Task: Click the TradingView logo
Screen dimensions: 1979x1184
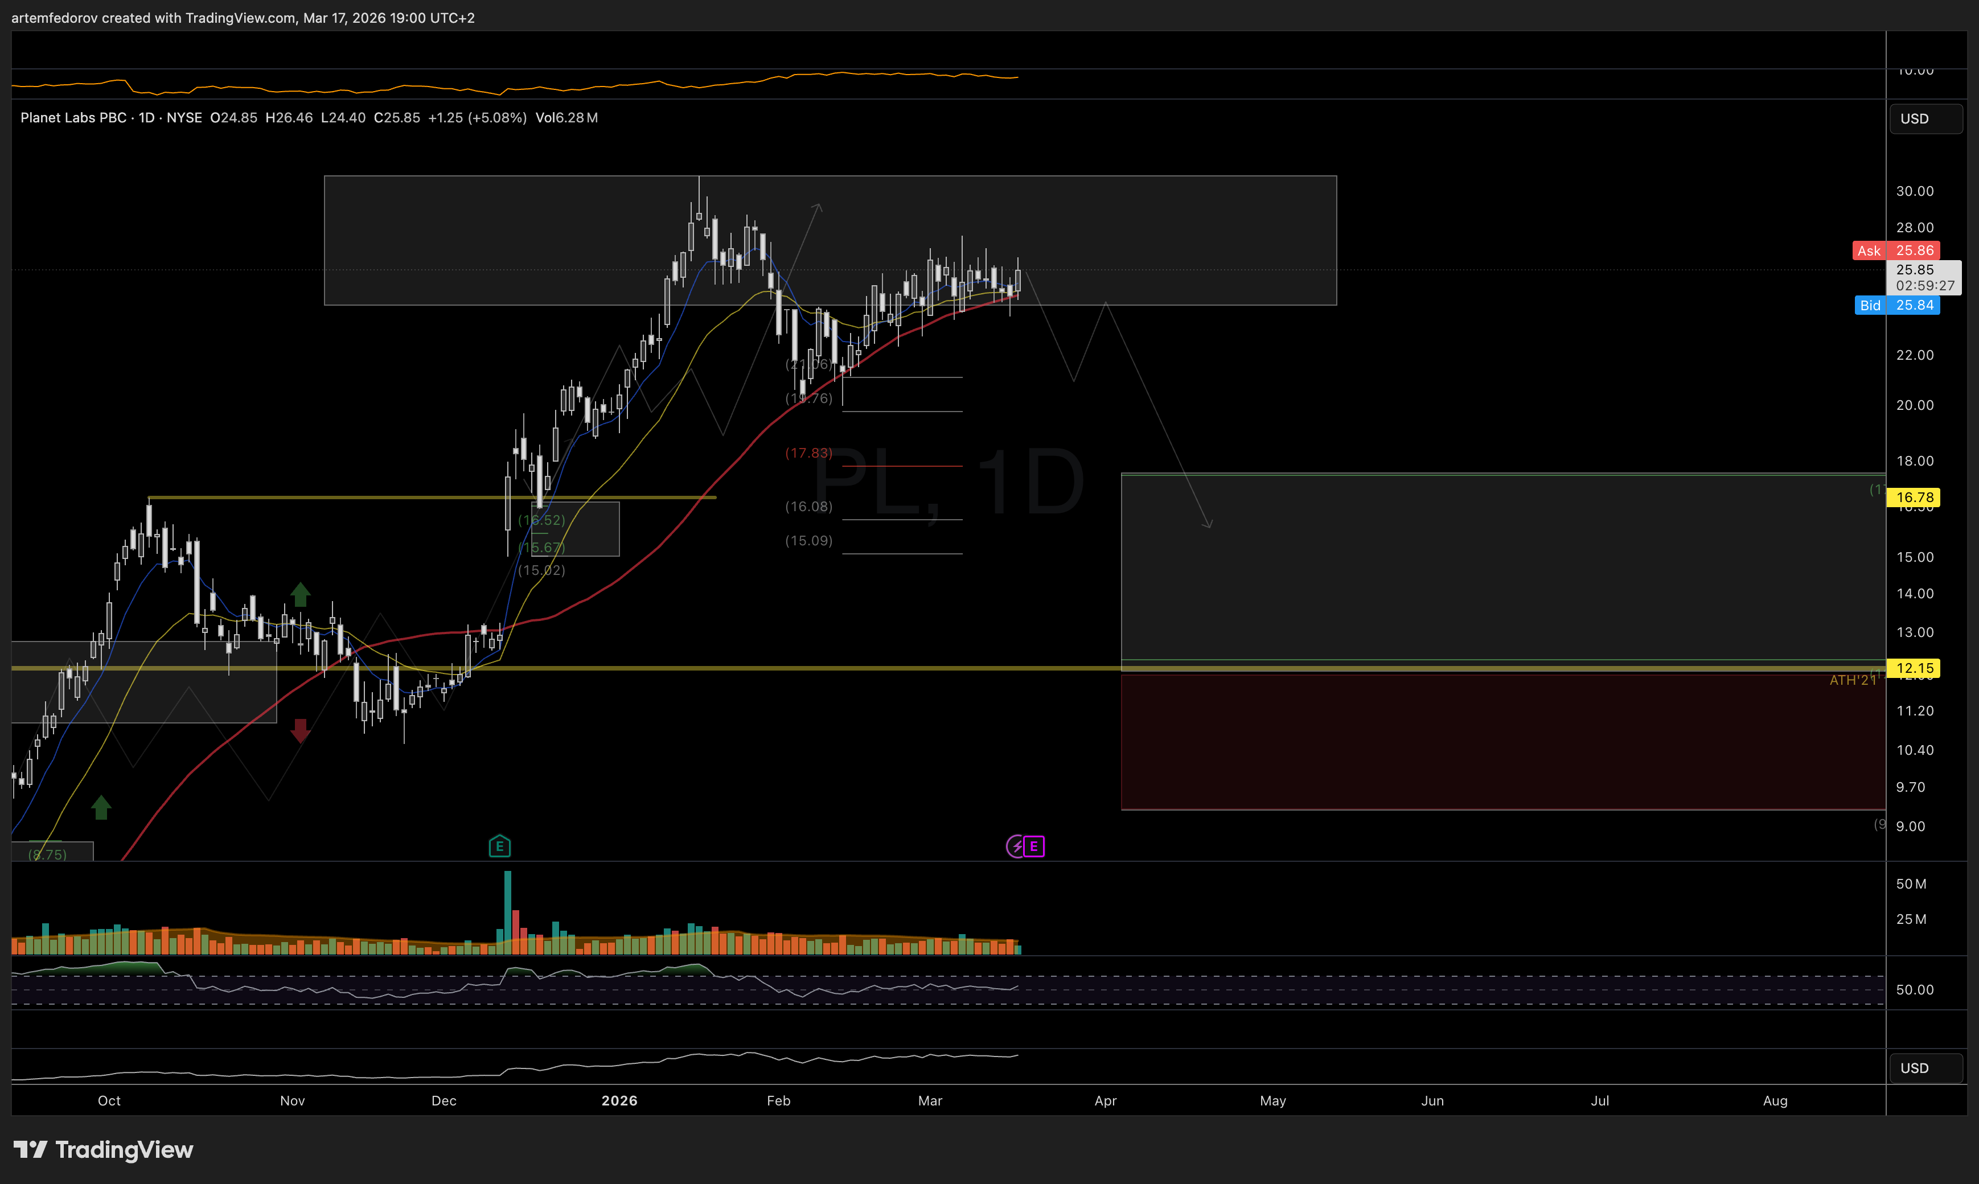Action: 103,1150
